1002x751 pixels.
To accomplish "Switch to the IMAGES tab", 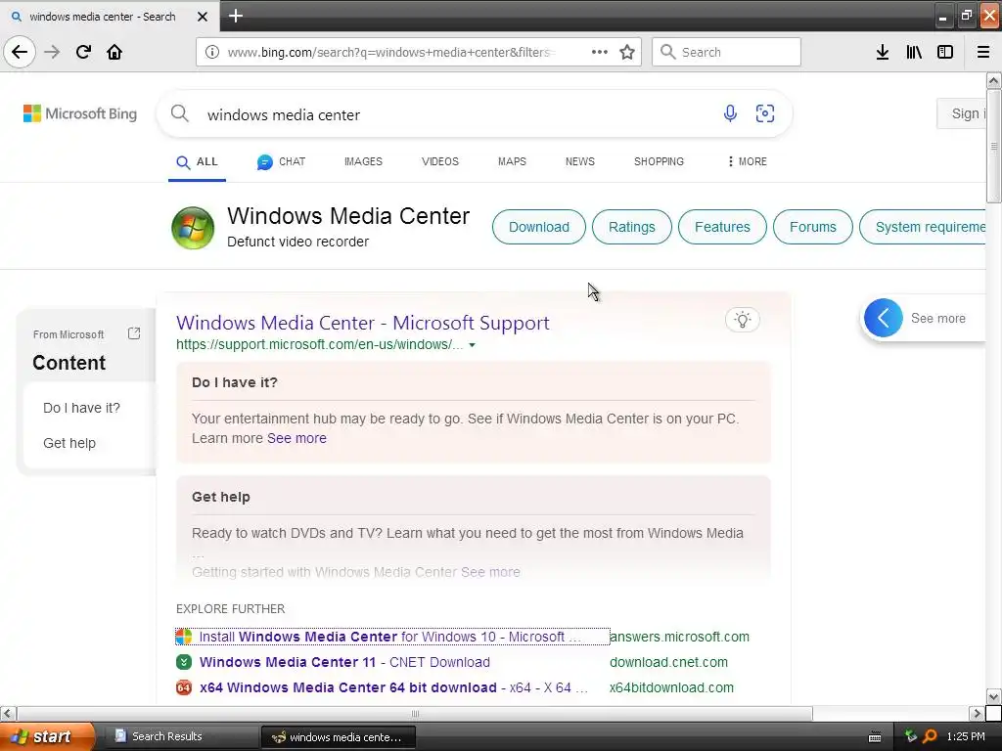I will coord(363,161).
